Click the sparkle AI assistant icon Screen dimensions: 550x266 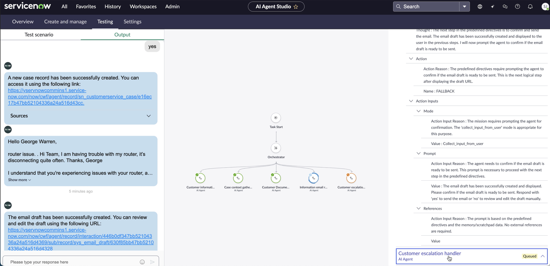click(492, 6)
